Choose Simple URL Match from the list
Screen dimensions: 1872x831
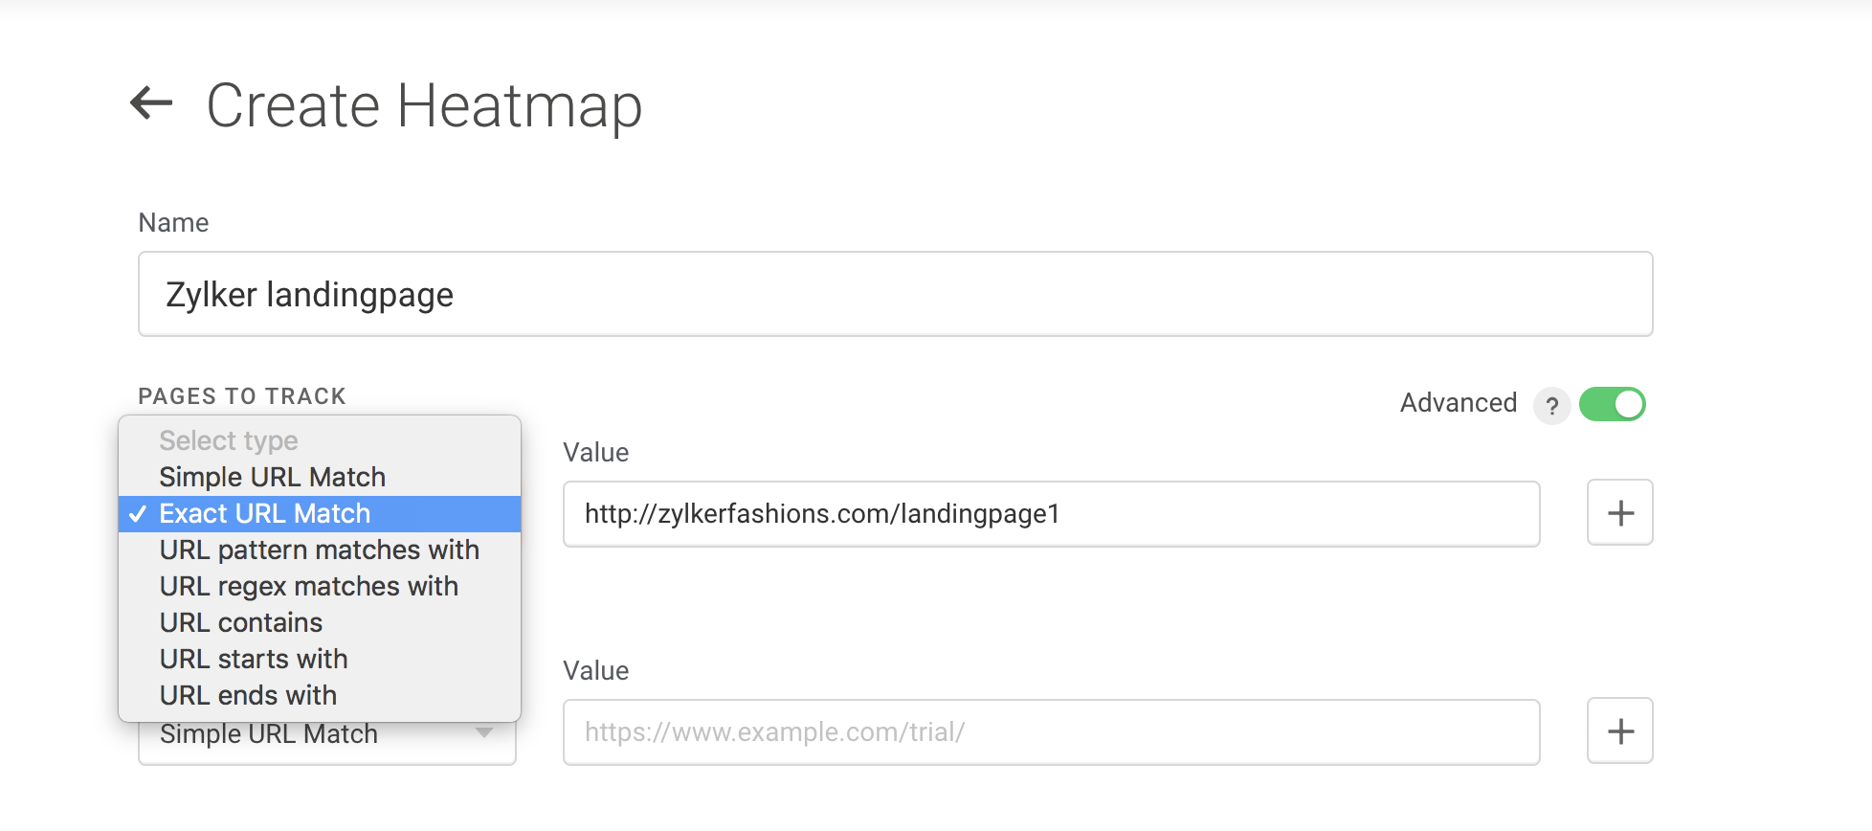272,477
